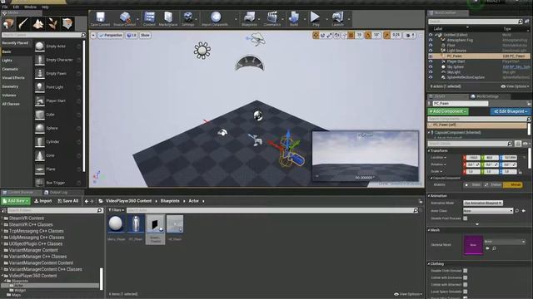
Task: Open the Content browser toolbar icon
Action: point(149,18)
